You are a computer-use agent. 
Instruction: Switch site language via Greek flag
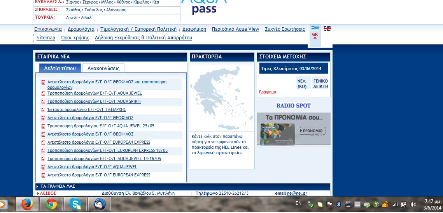click(315, 28)
